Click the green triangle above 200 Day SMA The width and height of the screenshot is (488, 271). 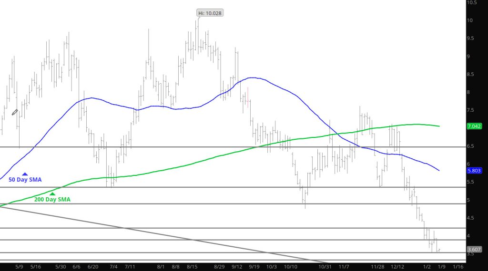pos(52,194)
